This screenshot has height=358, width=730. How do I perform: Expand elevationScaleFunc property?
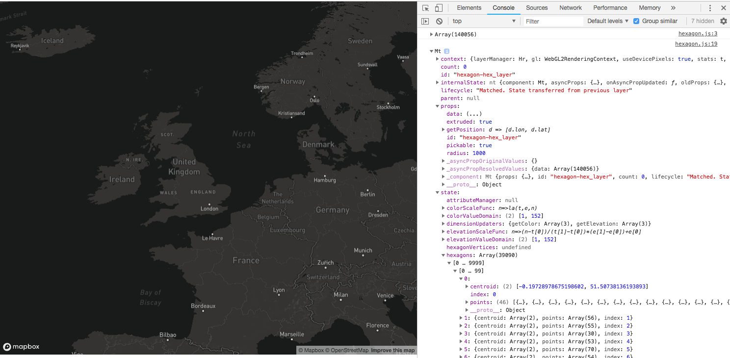pos(443,231)
